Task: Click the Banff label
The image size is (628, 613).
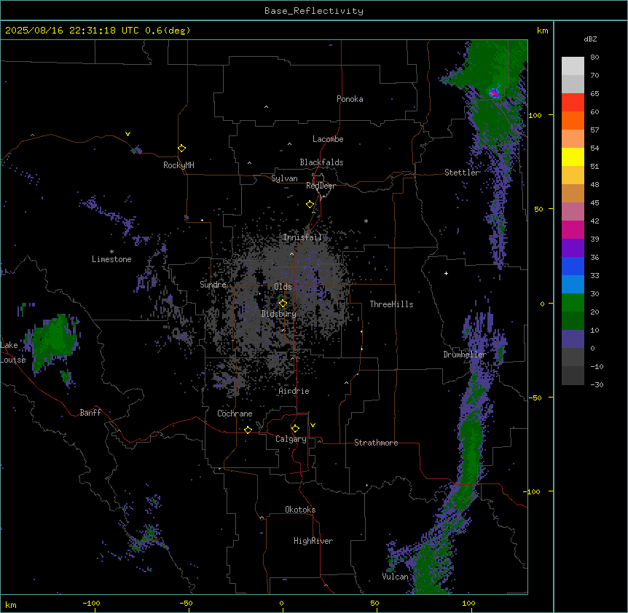Action: pyautogui.click(x=90, y=413)
